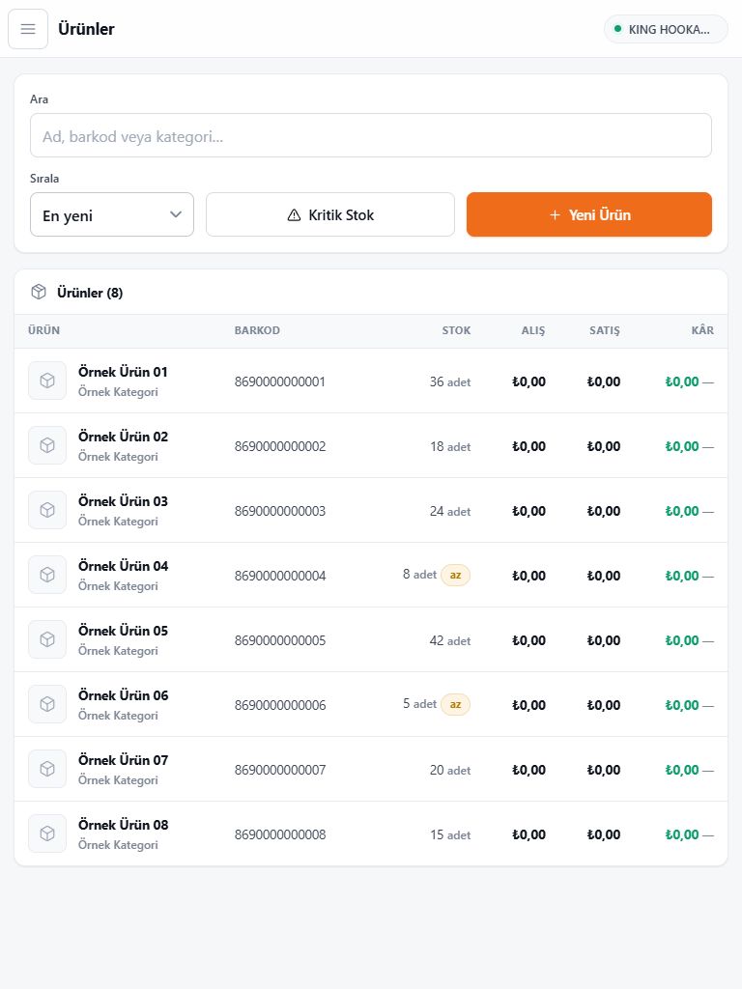Focus the Ad, barkod veya kategori search field
742x989 pixels.
(371, 135)
